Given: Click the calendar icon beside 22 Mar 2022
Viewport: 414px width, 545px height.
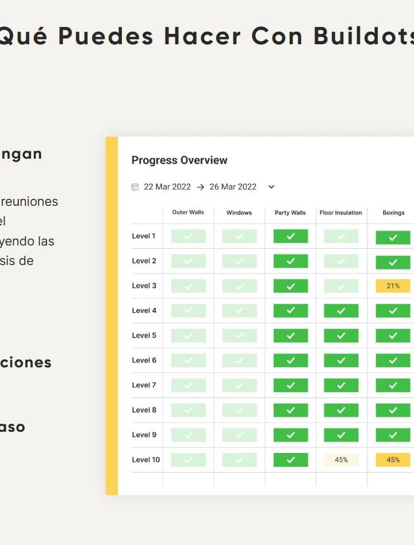Looking at the screenshot, I should [135, 187].
